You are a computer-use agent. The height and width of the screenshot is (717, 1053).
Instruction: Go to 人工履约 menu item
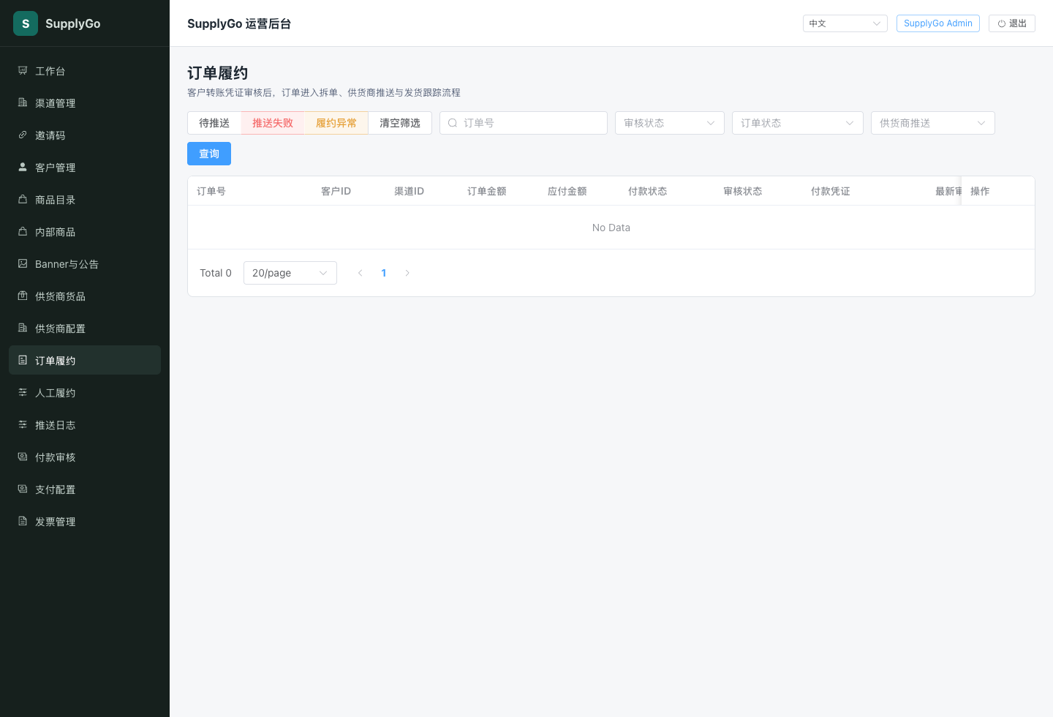[85, 392]
